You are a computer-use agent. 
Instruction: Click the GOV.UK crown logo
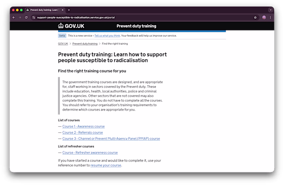coord(71,26)
